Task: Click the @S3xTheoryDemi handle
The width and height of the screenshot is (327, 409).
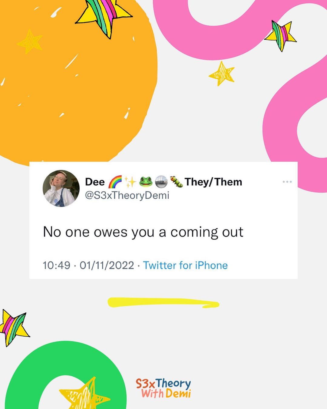Action: 127,196
